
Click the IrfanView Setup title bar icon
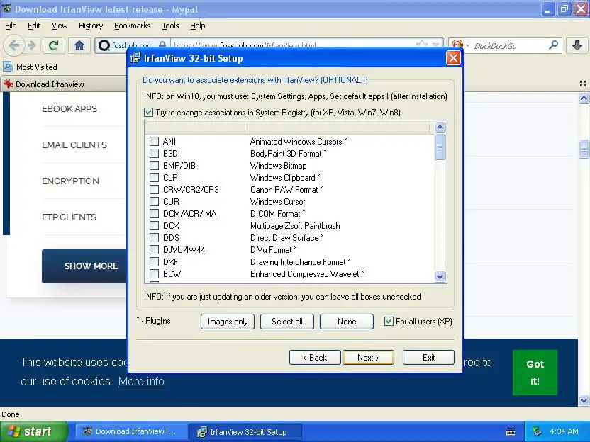point(135,58)
